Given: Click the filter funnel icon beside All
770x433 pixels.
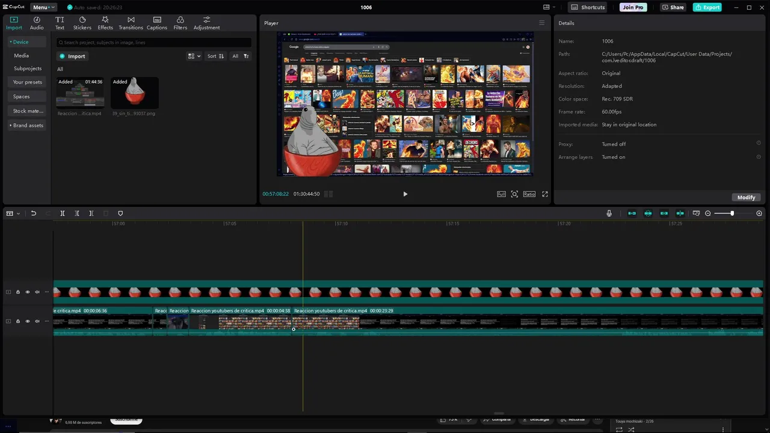Looking at the screenshot, I should [246, 56].
